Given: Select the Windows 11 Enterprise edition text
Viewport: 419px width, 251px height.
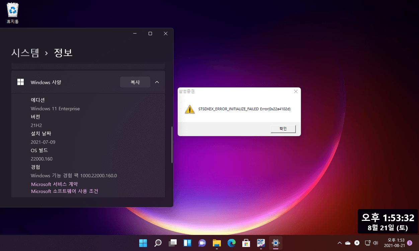Looking at the screenshot, I should pyautogui.click(x=55, y=109).
